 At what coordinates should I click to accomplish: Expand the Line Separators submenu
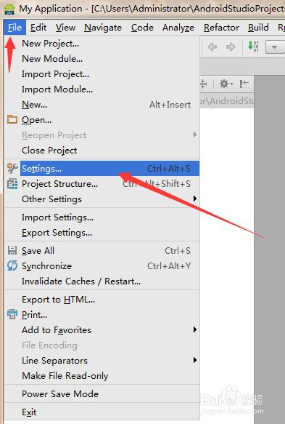tap(195, 360)
